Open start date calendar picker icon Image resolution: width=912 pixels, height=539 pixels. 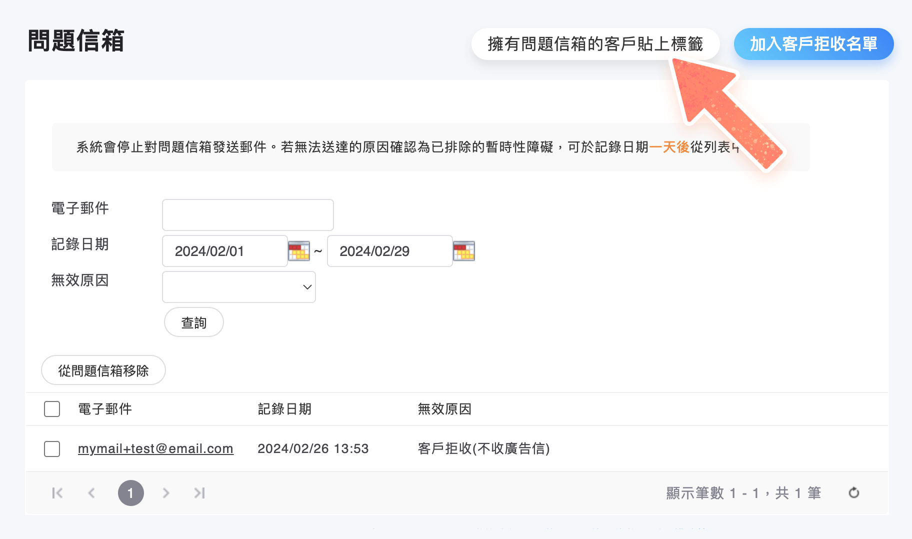tap(299, 251)
